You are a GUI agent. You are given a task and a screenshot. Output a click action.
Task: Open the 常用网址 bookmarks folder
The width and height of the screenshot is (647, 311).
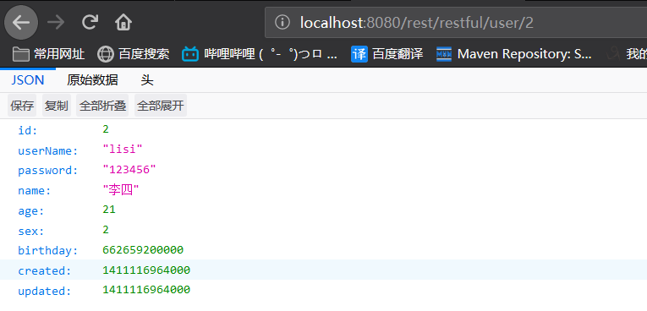coord(49,54)
